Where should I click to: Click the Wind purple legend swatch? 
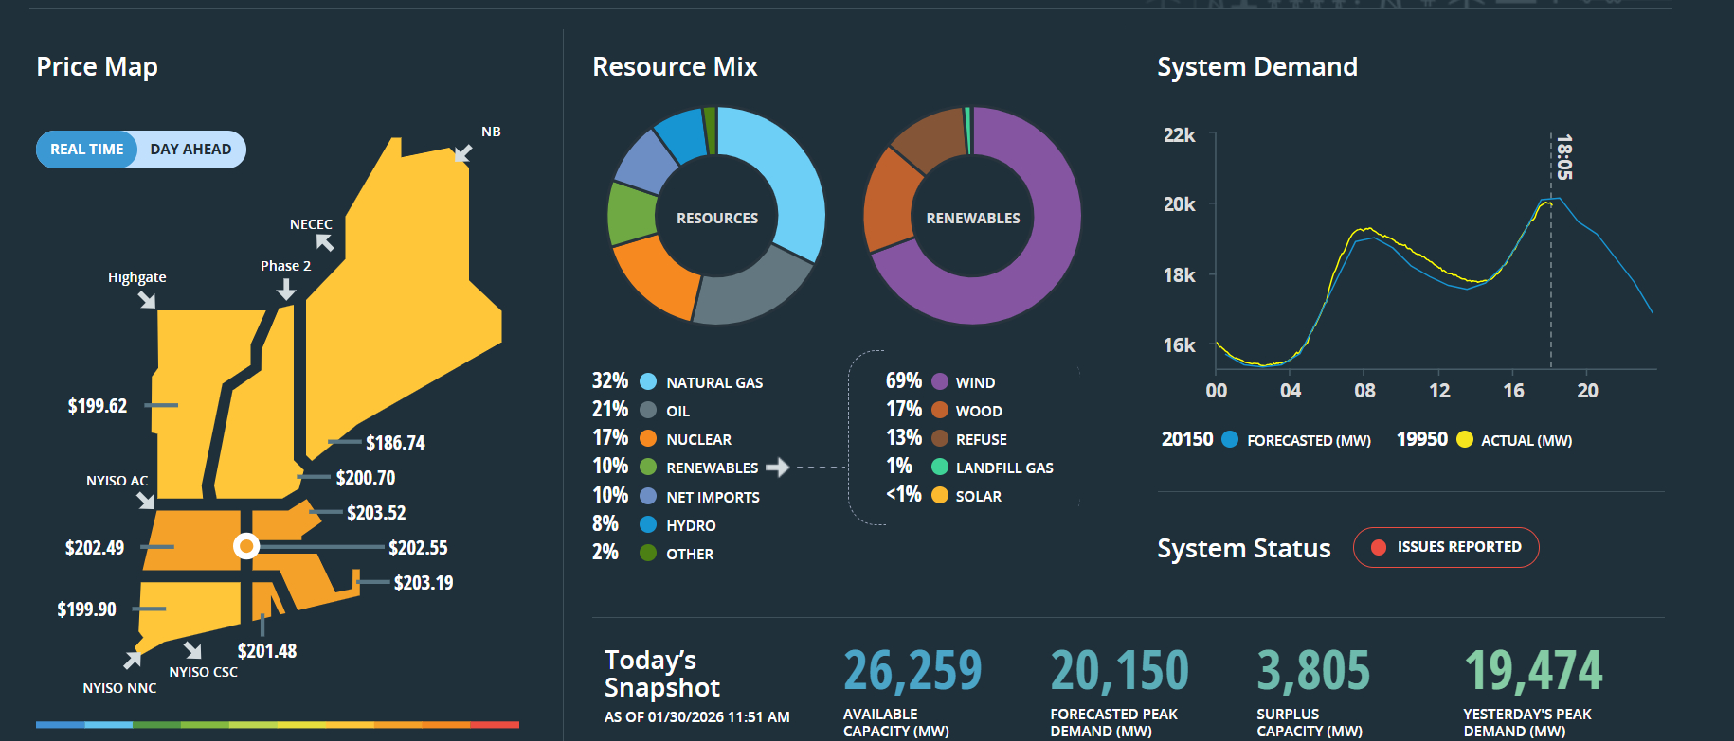click(940, 382)
